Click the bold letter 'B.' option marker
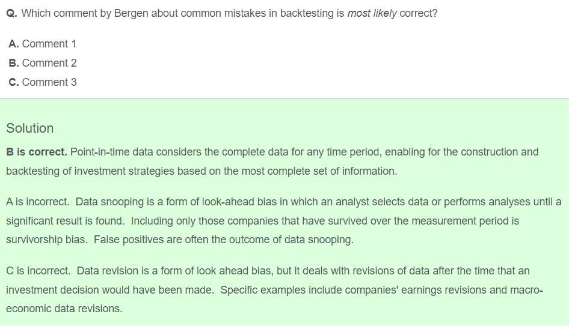This screenshot has width=569, height=326. [x=14, y=63]
